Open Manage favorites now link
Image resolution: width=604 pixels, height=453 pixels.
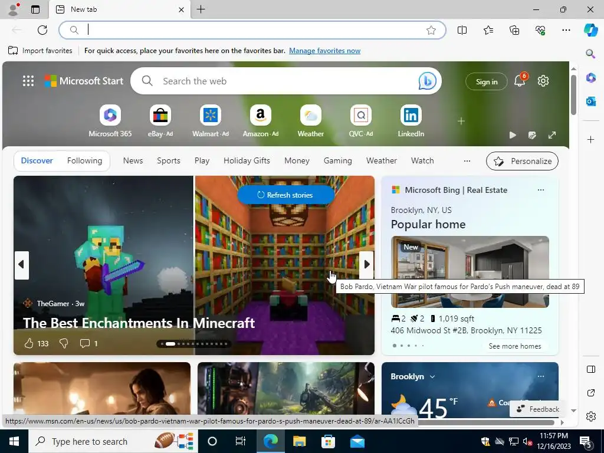tap(325, 51)
